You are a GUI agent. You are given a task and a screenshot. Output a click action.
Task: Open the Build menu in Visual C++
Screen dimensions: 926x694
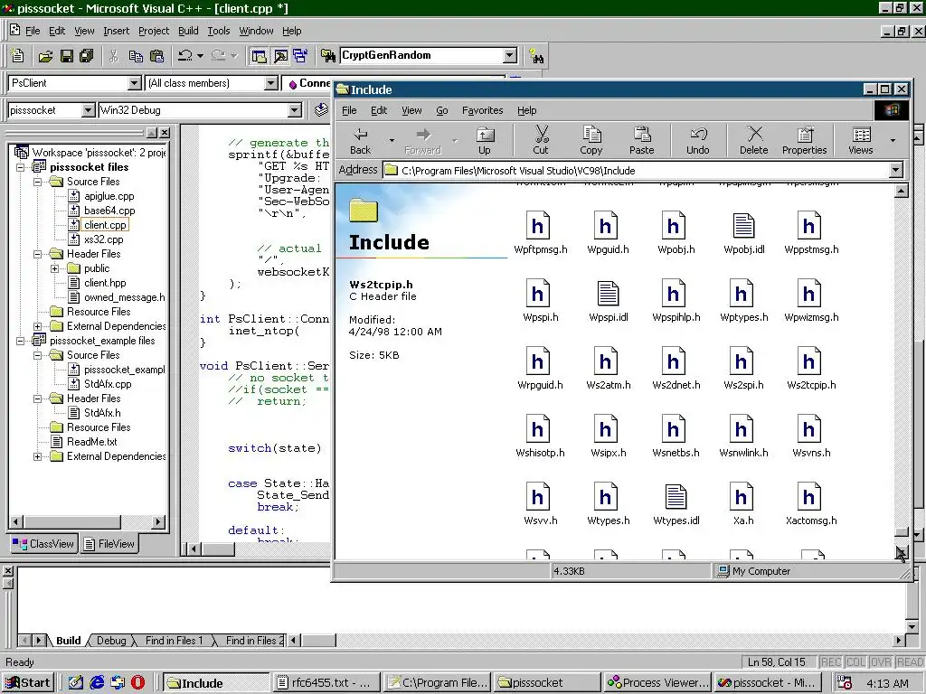pyautogui.click(x=188, y=31)
